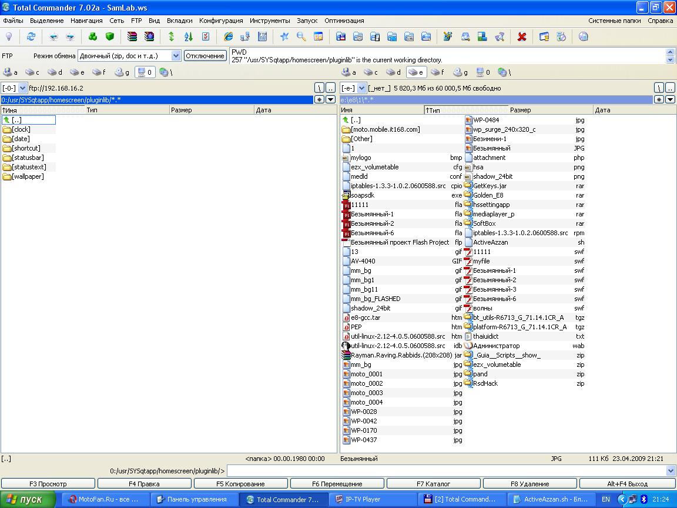Open transfer mode dropdown Двоичный
Screen dimensions: 677x508
coord(176,56)
